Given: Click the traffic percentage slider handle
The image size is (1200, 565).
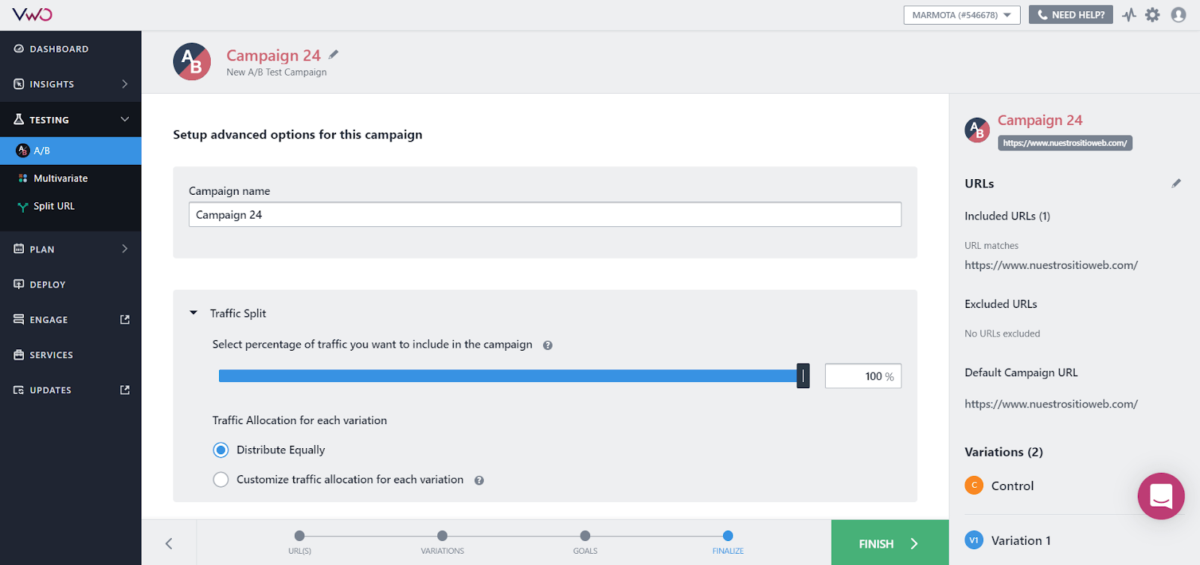Looking at the screenshot, I should tap(803, 376).
